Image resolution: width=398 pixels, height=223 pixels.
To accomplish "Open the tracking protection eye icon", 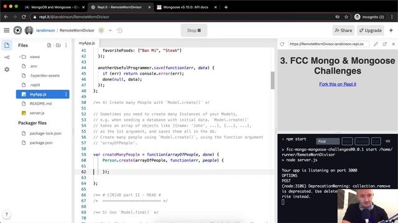I will tap(337, 17).
